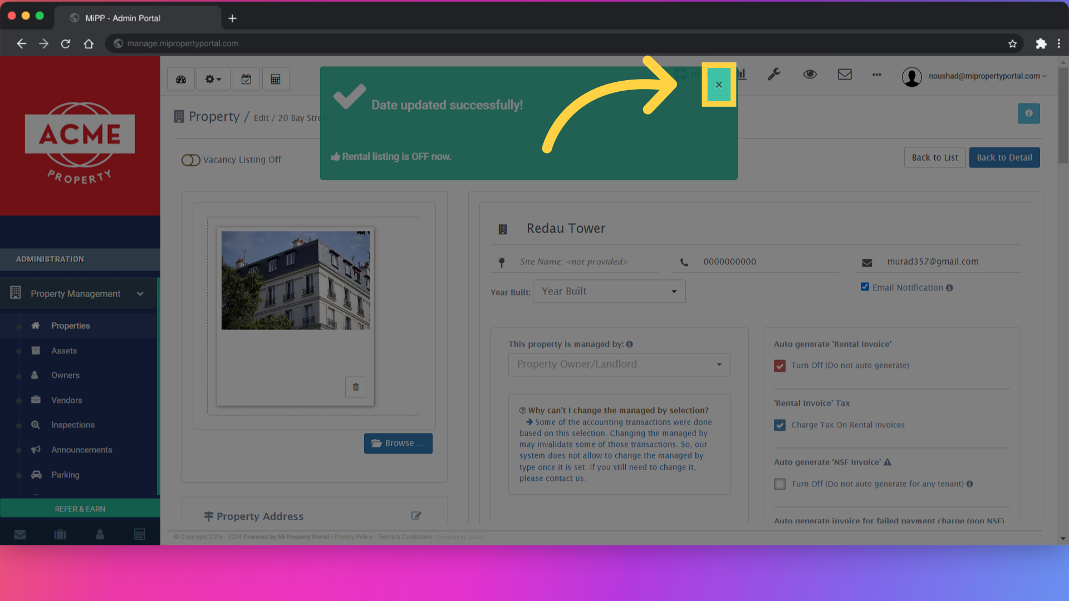This screenshot has height=601, width=1069.
Task: Click the Site Name field
Action: pyautogui.click(x=574, y=262)
